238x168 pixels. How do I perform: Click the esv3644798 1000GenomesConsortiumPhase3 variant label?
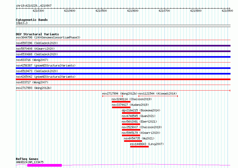(x=48, y=37)
